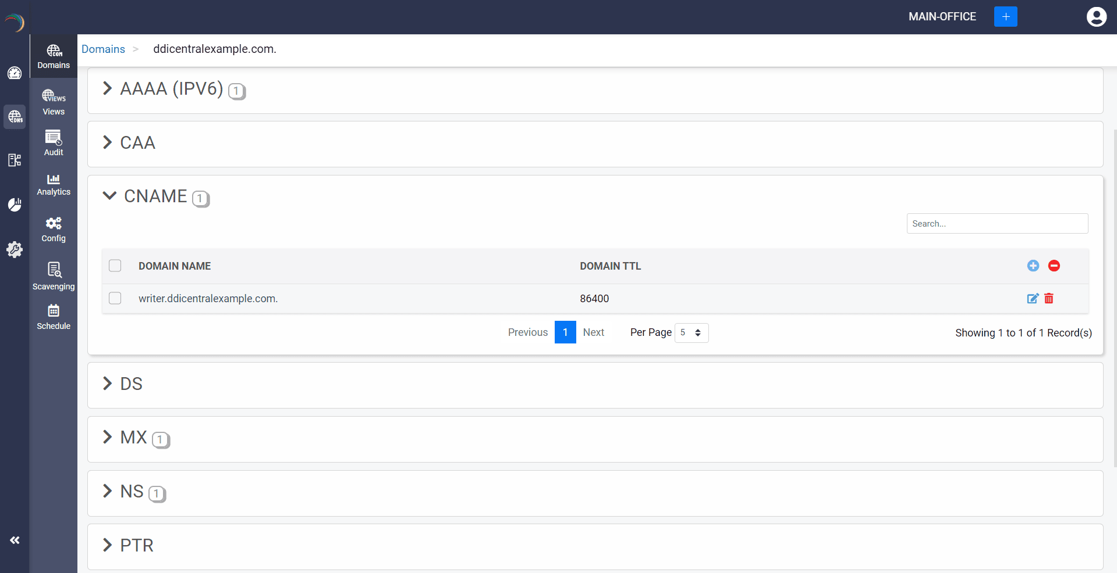Open the user profile avatar icon
This screenshot has height=573, width=1117.
[x=1096, y=17]
